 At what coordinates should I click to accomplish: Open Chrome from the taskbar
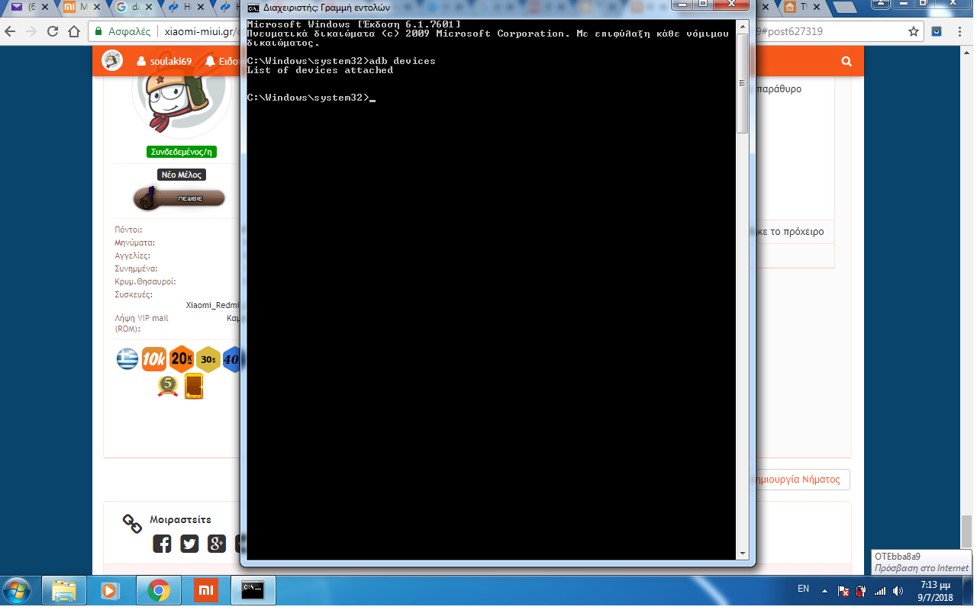(x=158, y=590)
